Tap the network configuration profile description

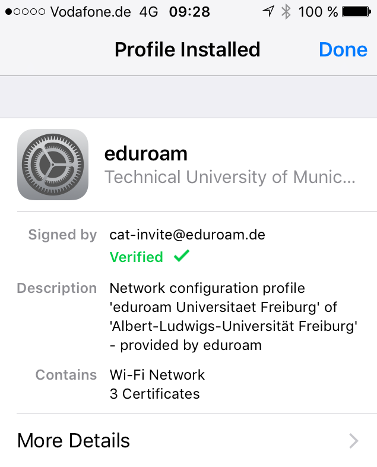click(234, 317)
